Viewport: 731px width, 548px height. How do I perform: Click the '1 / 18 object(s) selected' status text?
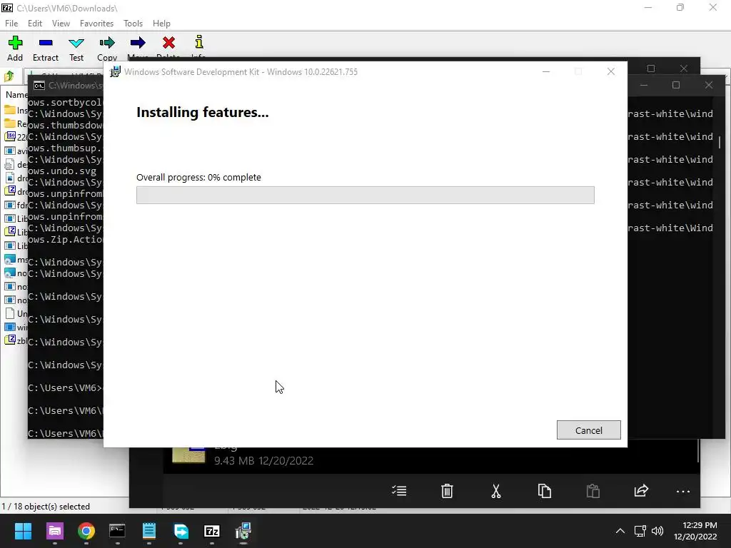46,507
